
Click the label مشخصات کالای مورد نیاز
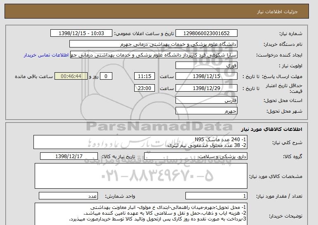tap(276, 176)
